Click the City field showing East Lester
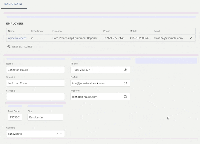This screenshot has width=200, height=144. [45, 117]
